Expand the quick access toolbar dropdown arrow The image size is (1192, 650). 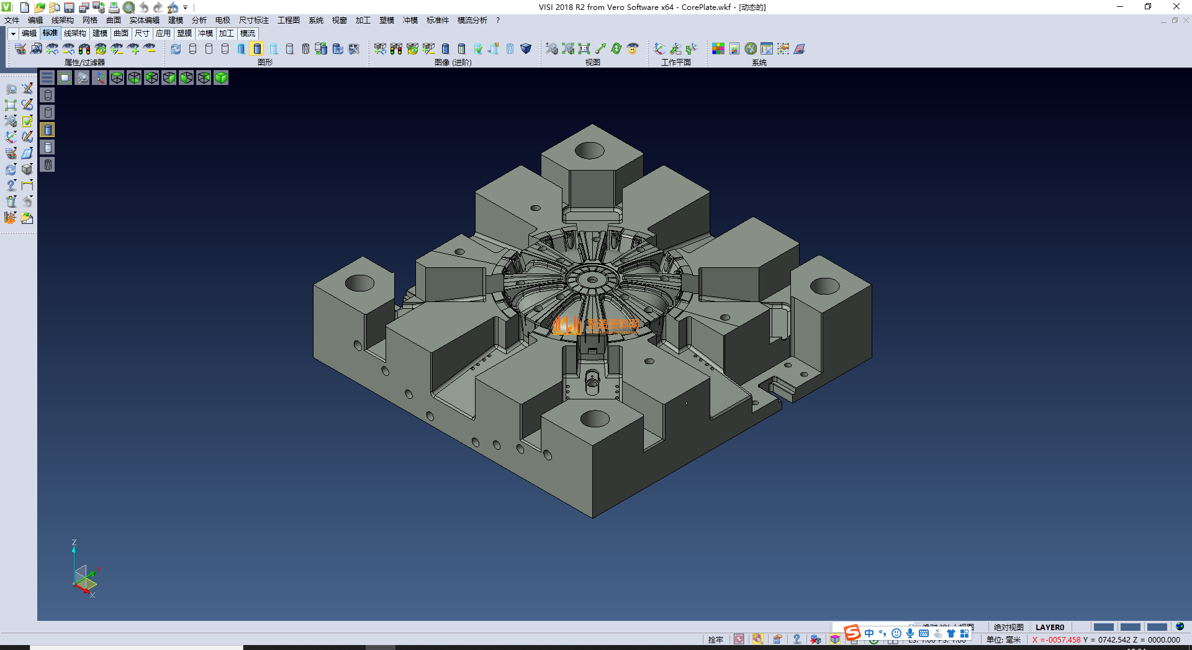(x=186, y=7)
